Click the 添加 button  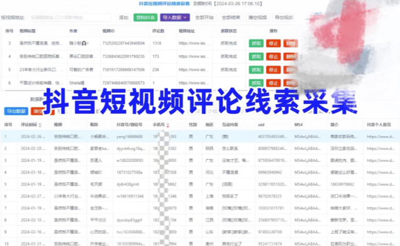point(124,18)
